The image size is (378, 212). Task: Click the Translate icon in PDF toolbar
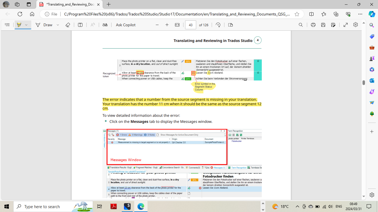click(105, 25)
